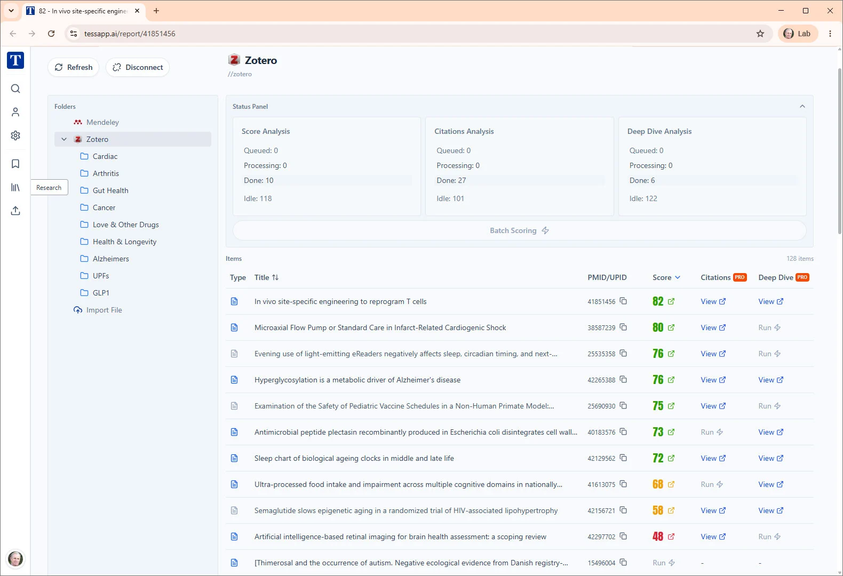
Task: Run score for Thimerosal autism paper
Action: [664, 563]
